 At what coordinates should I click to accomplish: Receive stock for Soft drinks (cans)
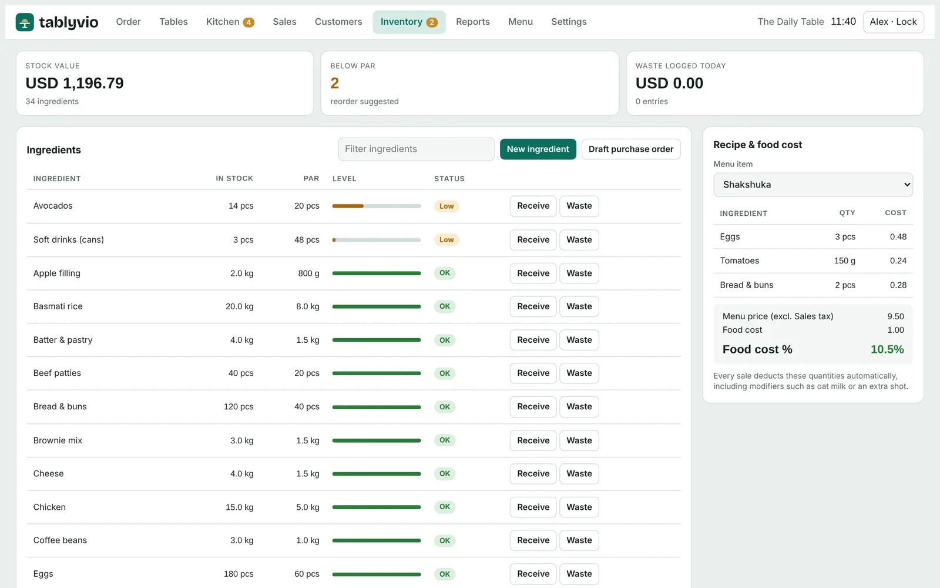pyautogui.click(x=533, y=240)
